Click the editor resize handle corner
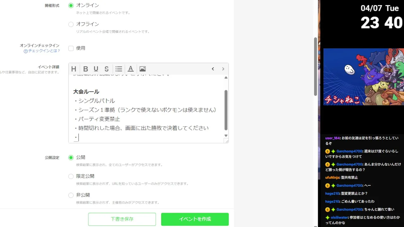This screenshot has height=227, width=404. click(226, 141)
